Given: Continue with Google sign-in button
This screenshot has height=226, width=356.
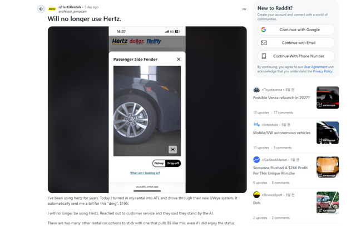Looking at the screenshot, I should [x=296, y=30].
